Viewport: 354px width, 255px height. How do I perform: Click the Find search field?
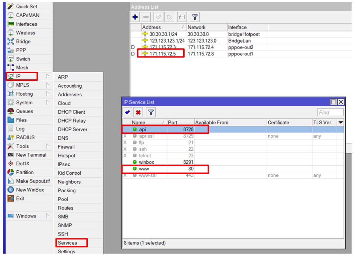pos(330,112)
